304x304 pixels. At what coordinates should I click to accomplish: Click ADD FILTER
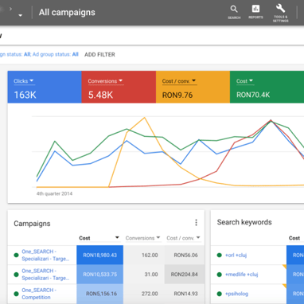pyautogui.click(x=99, y=55)
